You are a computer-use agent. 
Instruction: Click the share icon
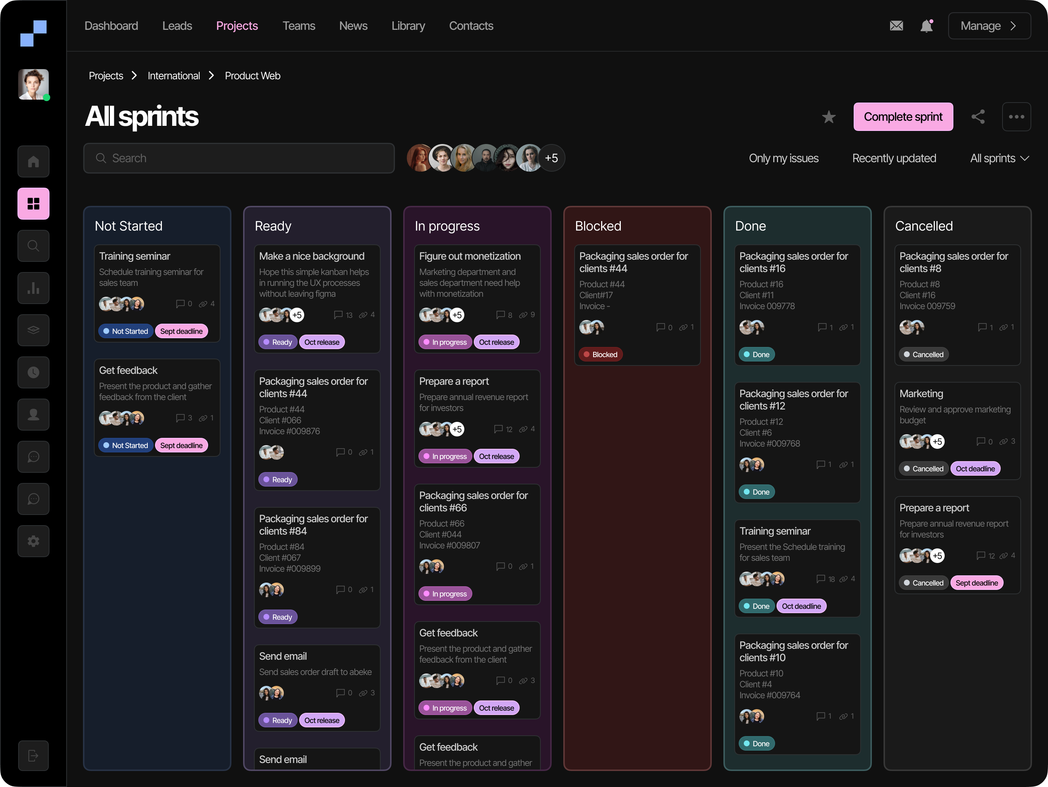click(x=978, y=117)
